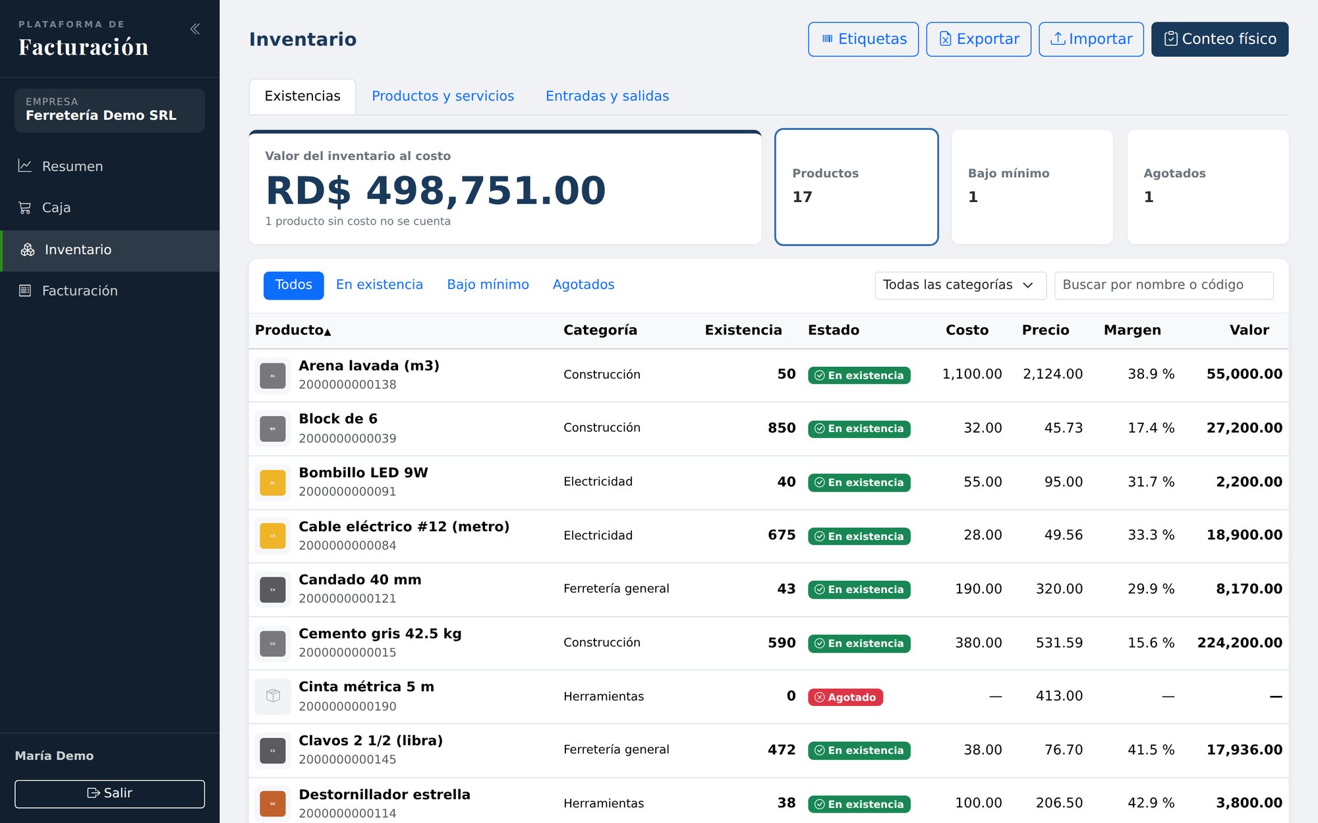The width and height of the screenshot is (1318, 823).
Task: Select the Bajo mínimo summary card
Action: coord(1032,187)
